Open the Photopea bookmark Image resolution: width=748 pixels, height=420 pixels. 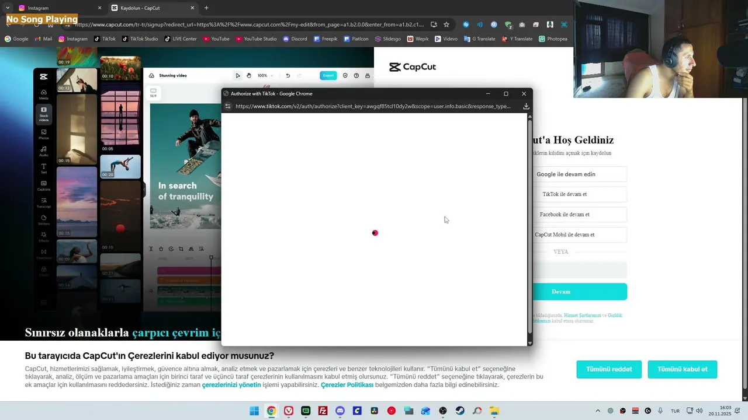pos(553,39)
